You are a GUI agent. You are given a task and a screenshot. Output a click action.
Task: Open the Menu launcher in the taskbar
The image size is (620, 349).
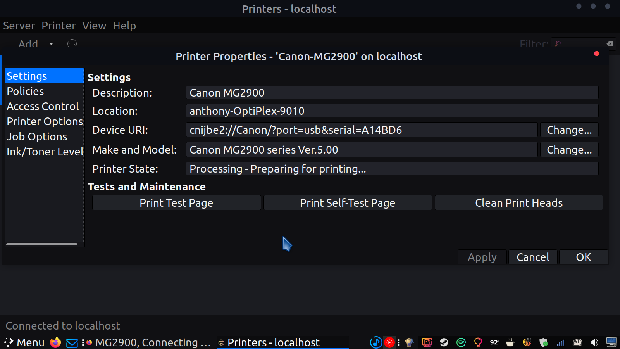tap(24, 342)
